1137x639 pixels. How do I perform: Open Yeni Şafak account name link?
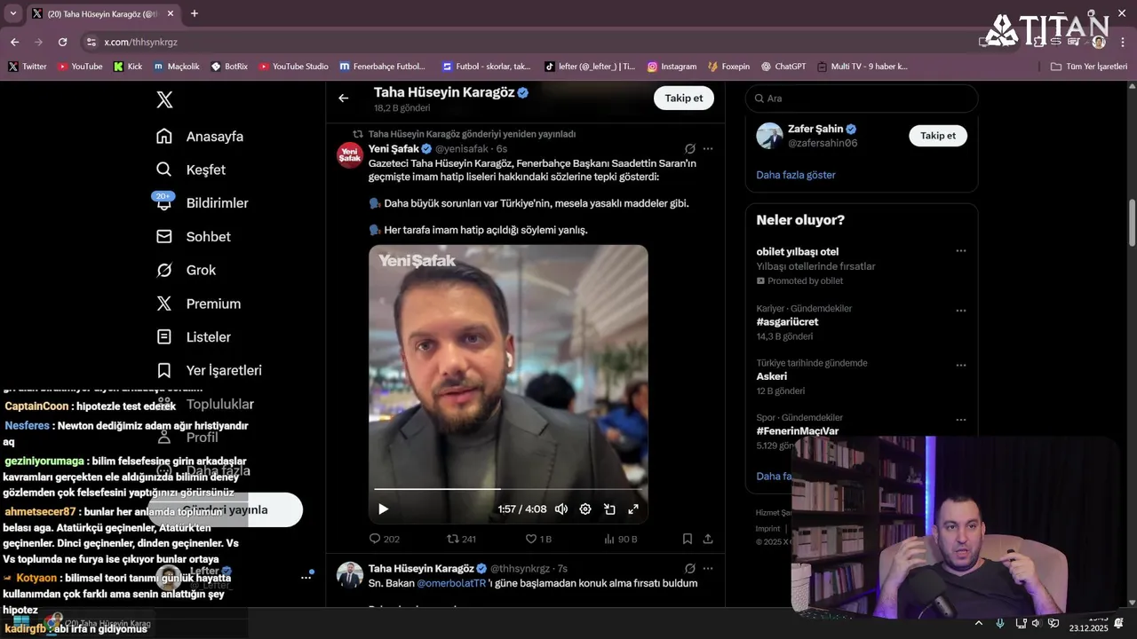coord(394,149)
